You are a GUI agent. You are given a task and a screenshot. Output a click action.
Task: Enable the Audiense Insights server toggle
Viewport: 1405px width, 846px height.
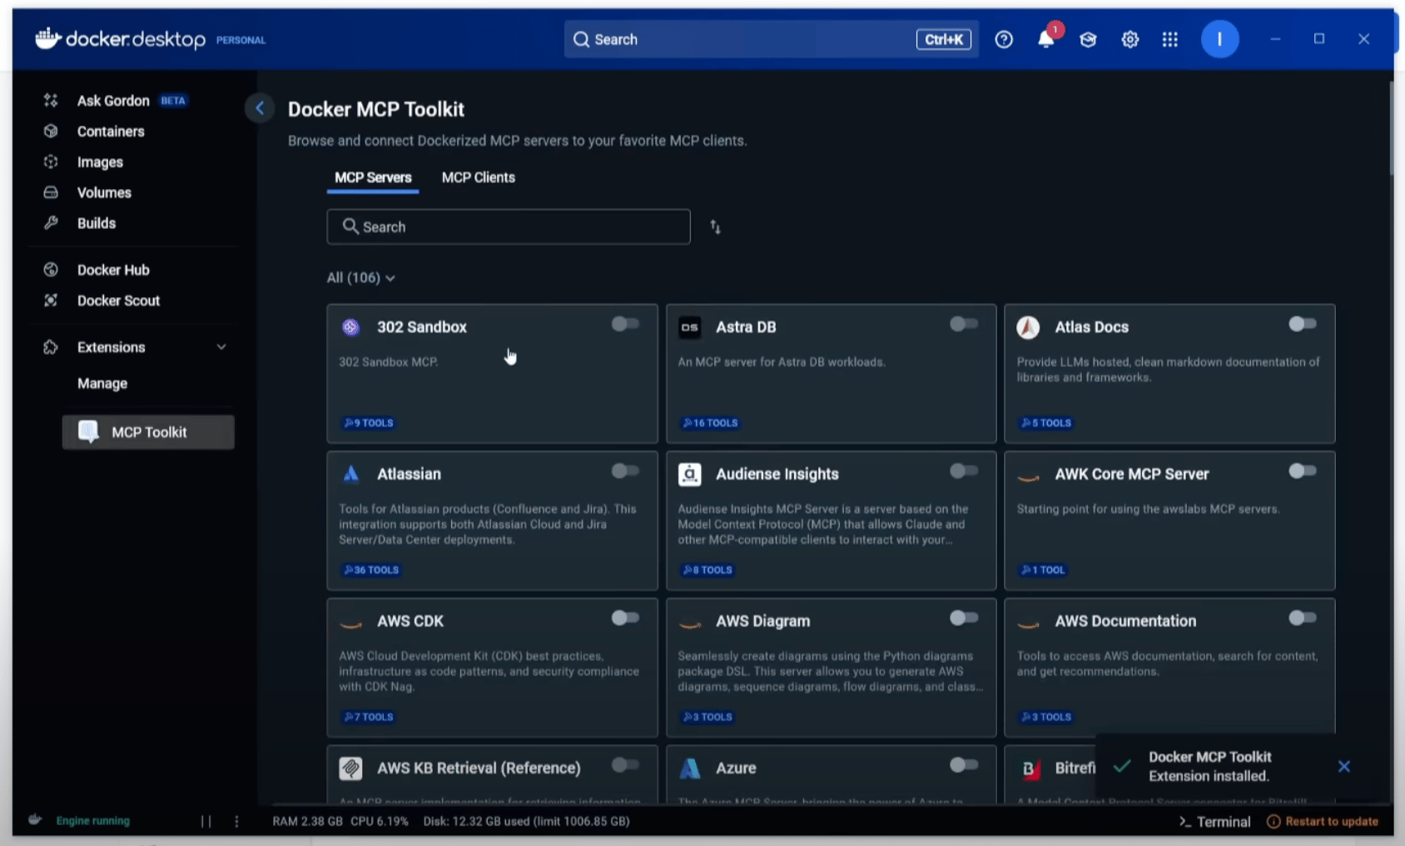click(964, 471)
